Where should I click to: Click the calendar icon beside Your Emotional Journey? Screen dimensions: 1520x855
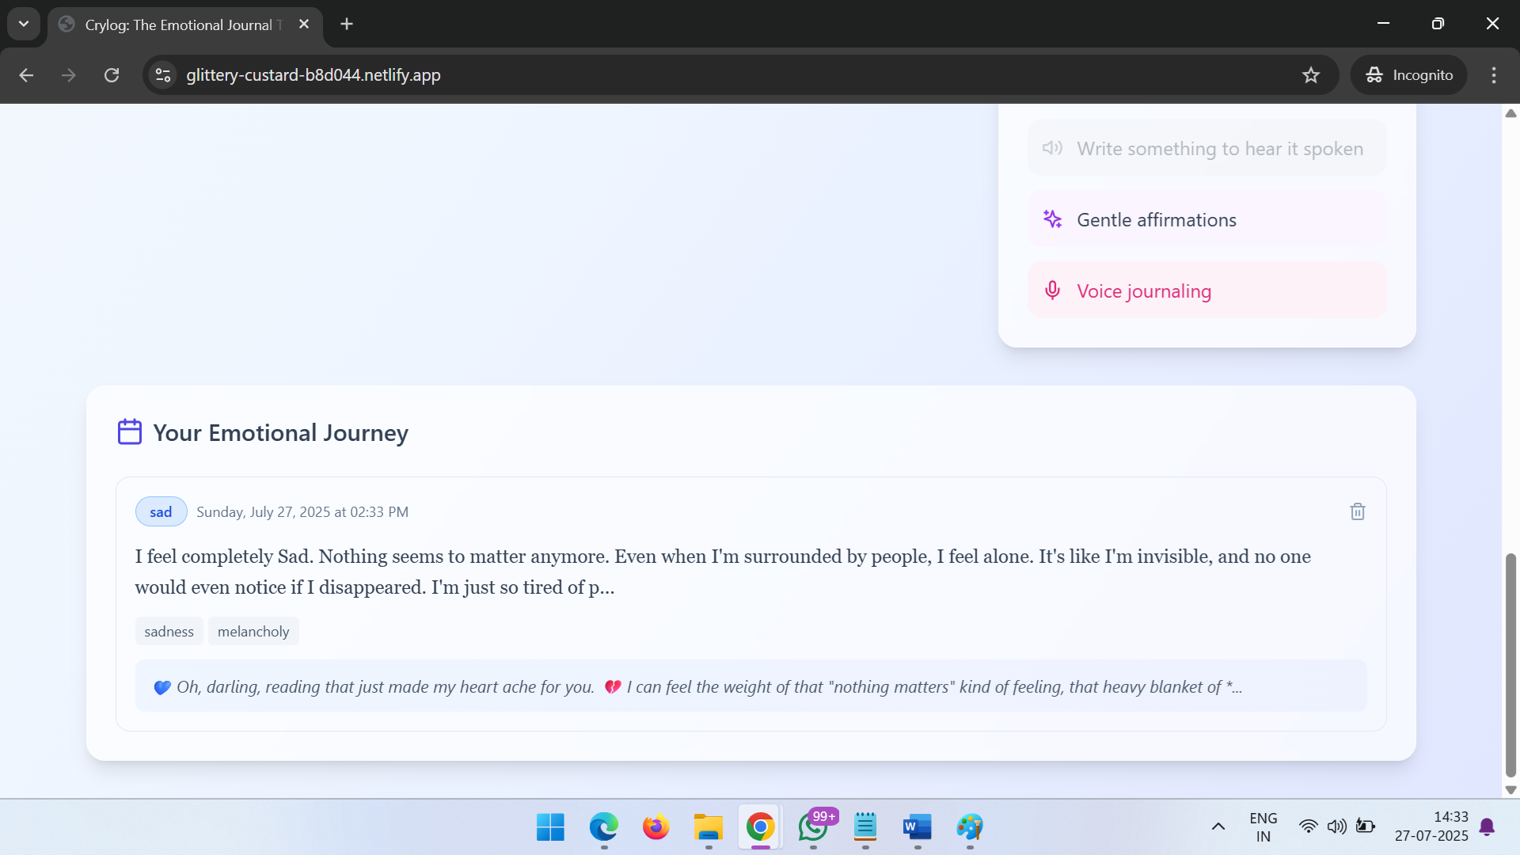tap(130, 432)
